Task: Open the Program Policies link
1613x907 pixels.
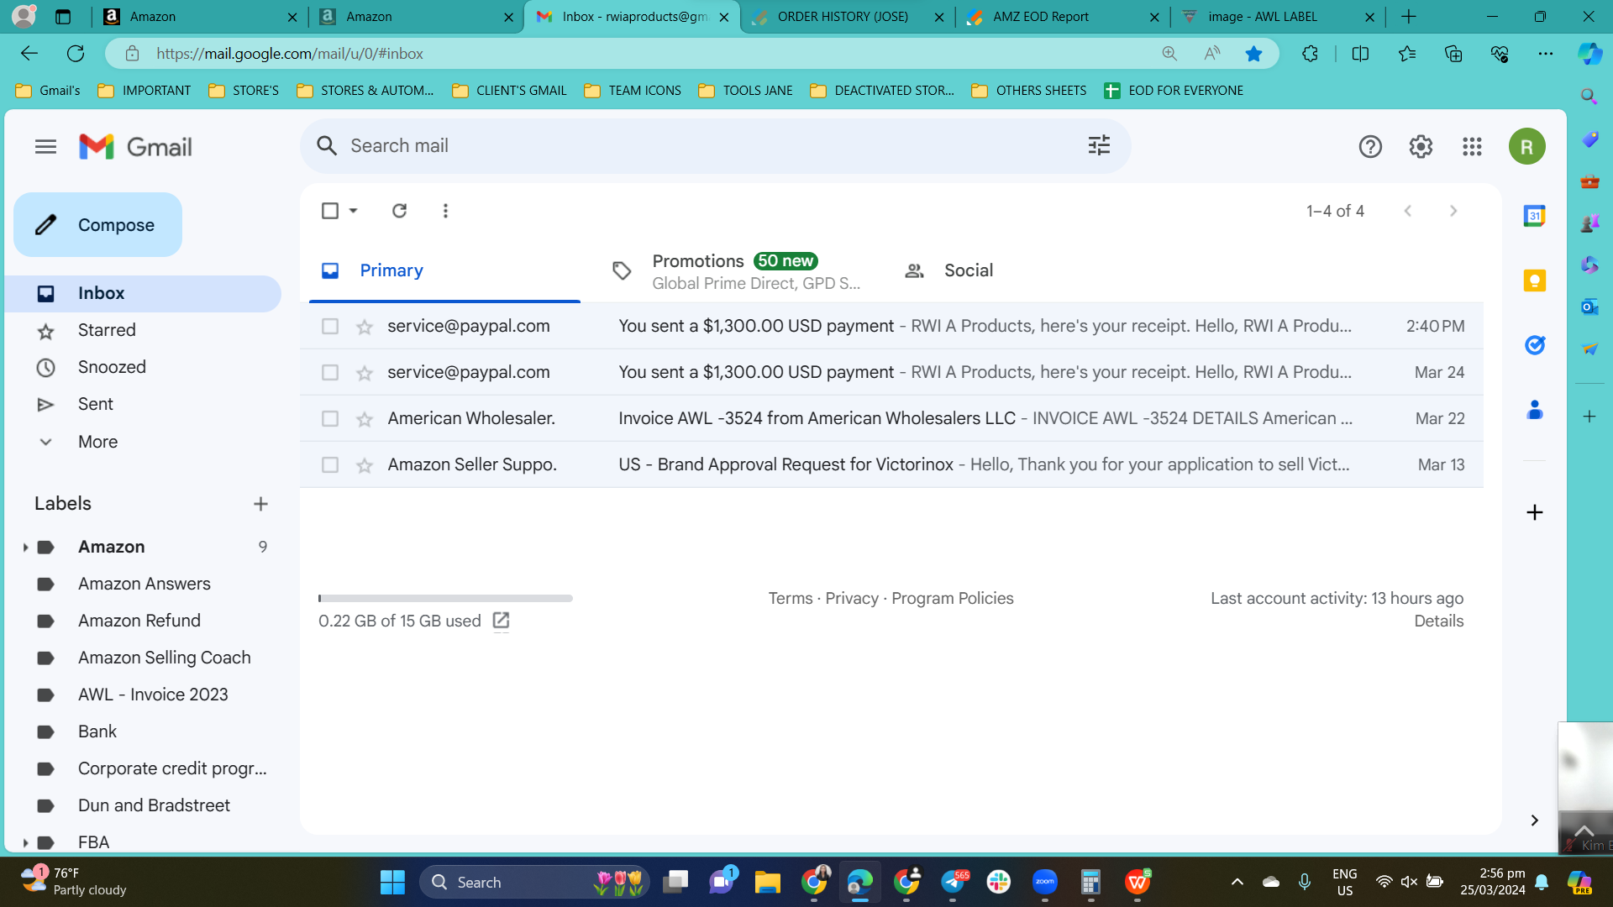Action: tap(953, 599)
